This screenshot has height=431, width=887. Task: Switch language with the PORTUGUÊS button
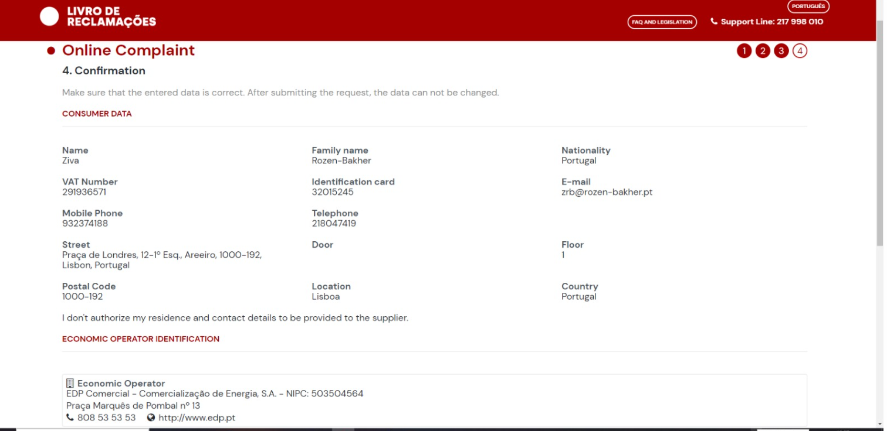pyautogui.click(x=808, y=6)
